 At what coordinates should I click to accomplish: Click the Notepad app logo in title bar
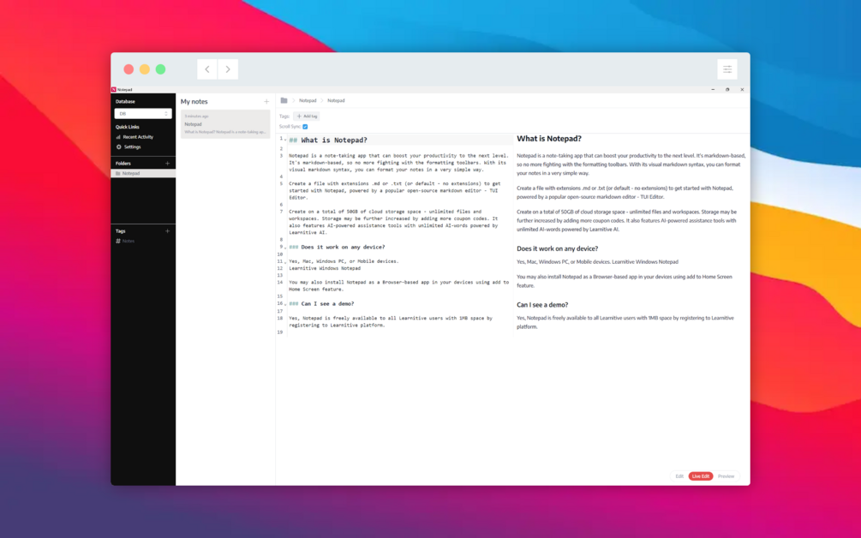114,89
